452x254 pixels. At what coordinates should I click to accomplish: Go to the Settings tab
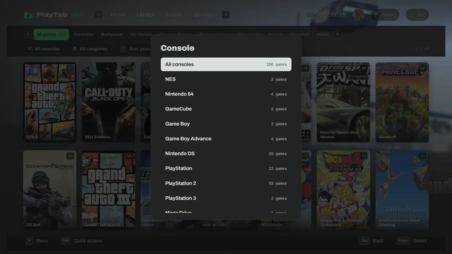204,15
